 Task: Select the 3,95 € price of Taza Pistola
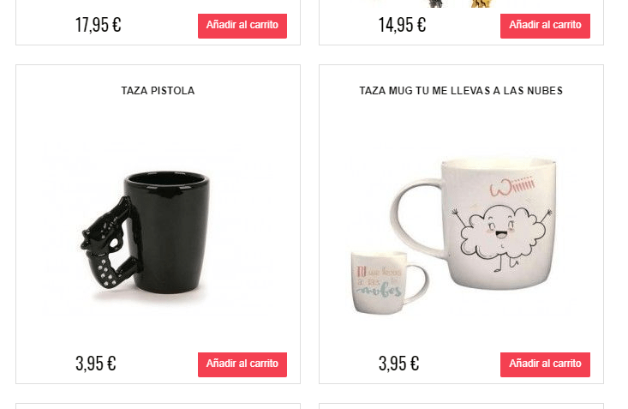96,364
